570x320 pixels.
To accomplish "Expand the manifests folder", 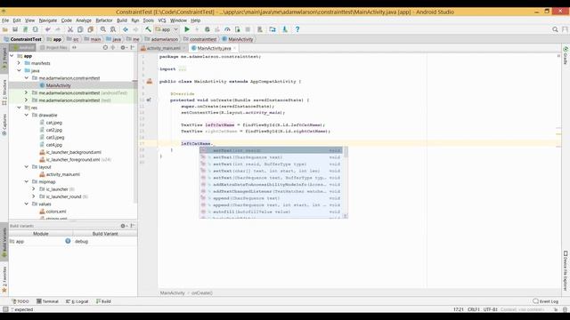I will (x=19, y=63).
